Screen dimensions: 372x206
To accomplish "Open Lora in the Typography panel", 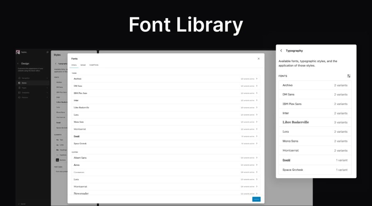I will (315, 131).
